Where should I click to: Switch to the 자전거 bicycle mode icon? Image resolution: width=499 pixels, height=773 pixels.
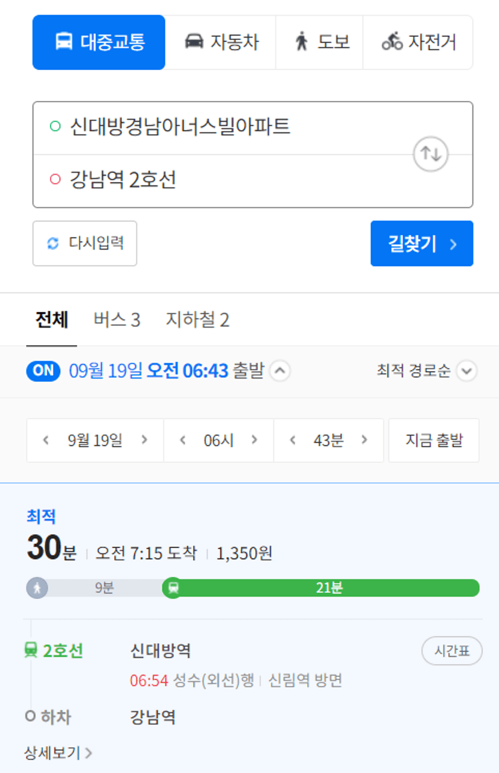[392, 42]
